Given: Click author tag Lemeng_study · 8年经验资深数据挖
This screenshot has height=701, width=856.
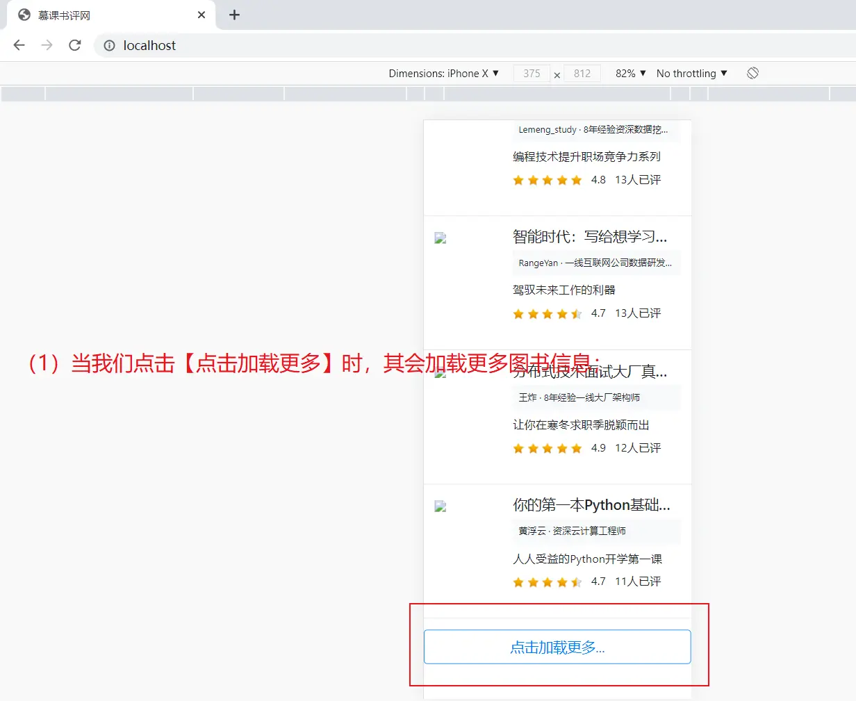Looking at the screenshot, I should [596, 130].
